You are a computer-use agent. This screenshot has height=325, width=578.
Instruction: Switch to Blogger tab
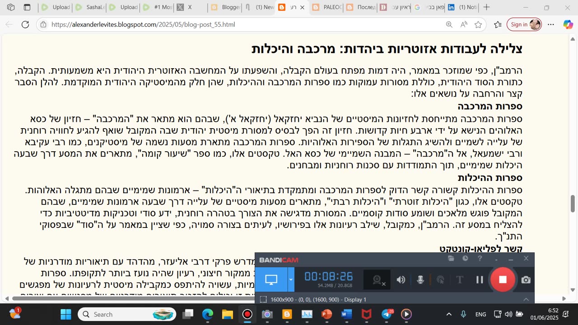(x=225, y=7)
